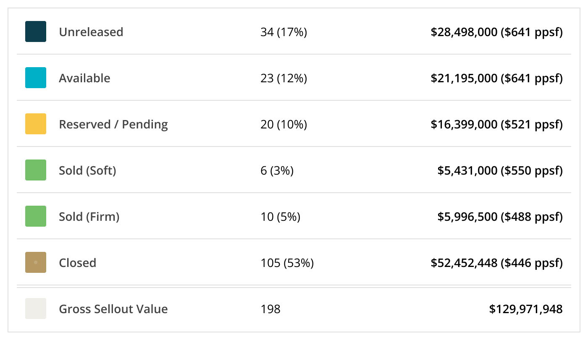The image size is (588, 340).
Task: Select the Unreleased status label
Action: point(91,32)
